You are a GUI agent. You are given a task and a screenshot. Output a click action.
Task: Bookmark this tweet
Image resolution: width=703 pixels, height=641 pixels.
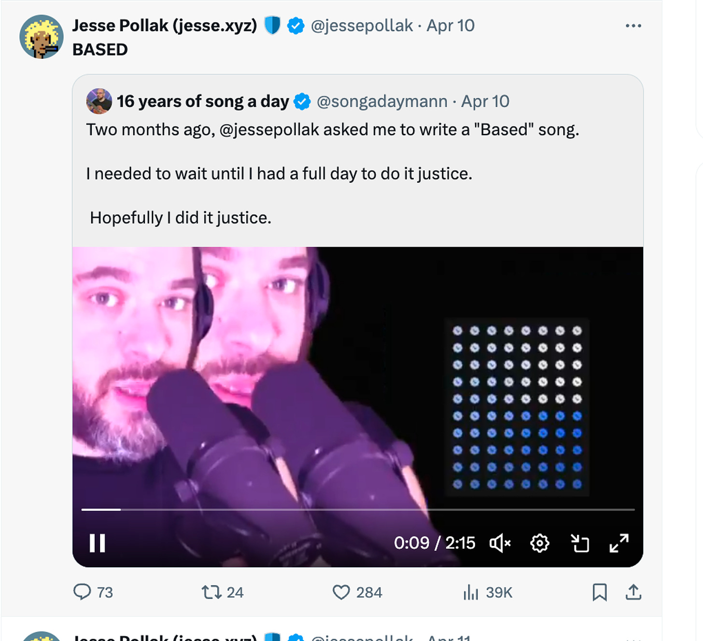pos(600,592)
